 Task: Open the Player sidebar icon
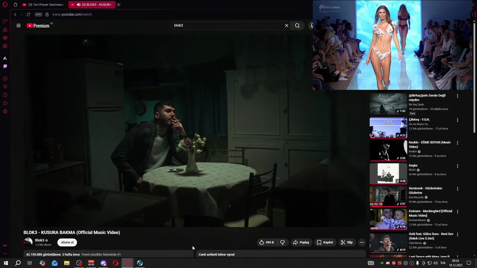pyautogui.click(x=5, y=79)
